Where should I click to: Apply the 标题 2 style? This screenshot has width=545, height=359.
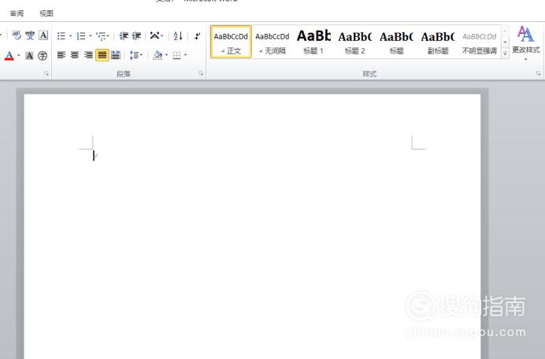tap(355, 42)
